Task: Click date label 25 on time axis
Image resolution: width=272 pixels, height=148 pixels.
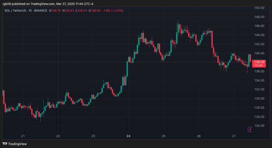Action: pyautogui.click(x=164, y=136)
